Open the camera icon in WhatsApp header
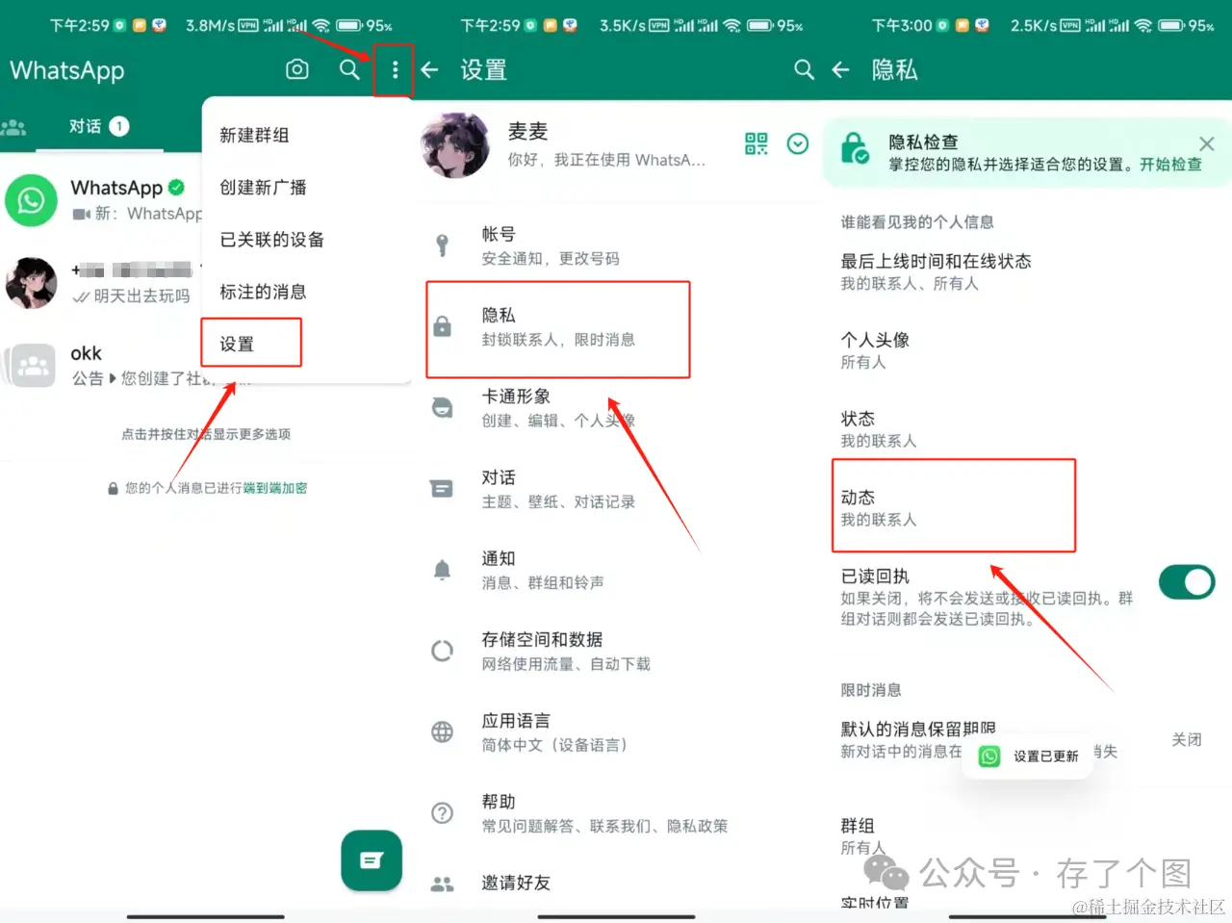Screen dimensions: 1232x923 click(x=297, y=69)
